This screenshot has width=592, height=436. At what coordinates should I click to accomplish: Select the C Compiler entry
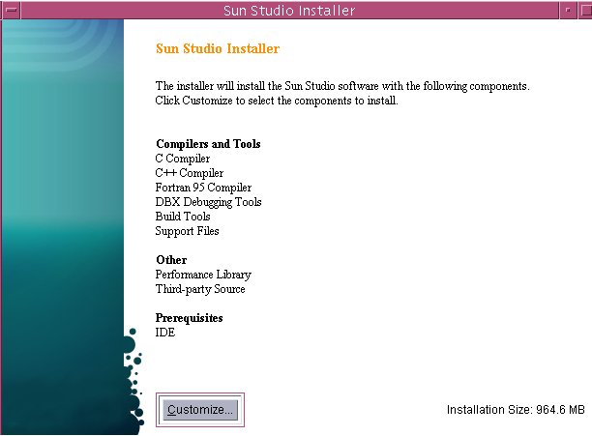click(x=182, y=159)
